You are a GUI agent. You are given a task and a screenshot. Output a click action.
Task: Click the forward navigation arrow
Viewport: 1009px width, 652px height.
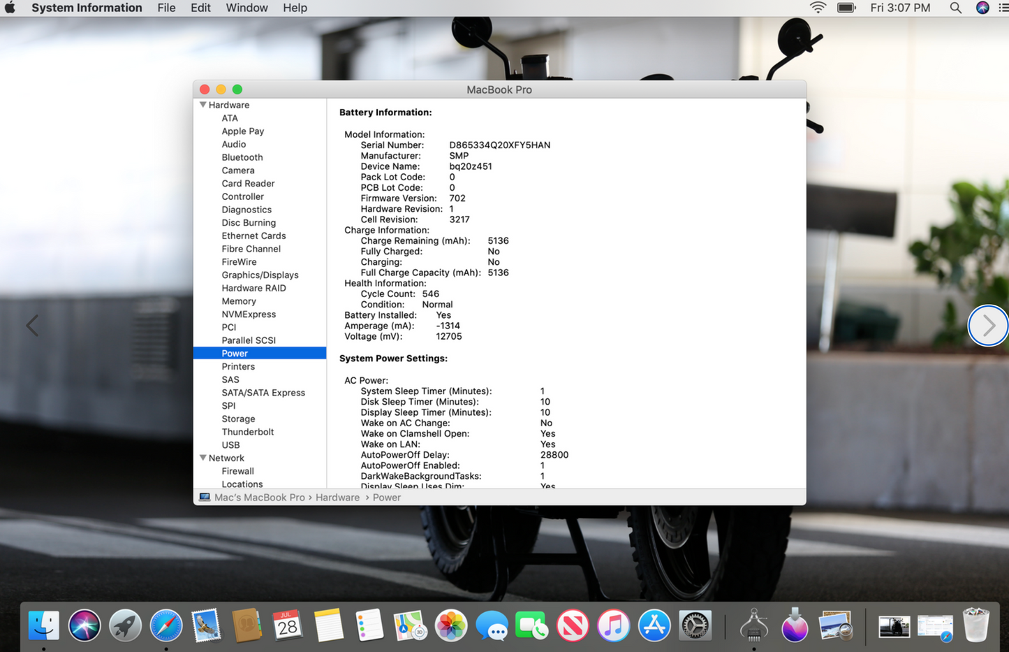click(x=988, y=325)
